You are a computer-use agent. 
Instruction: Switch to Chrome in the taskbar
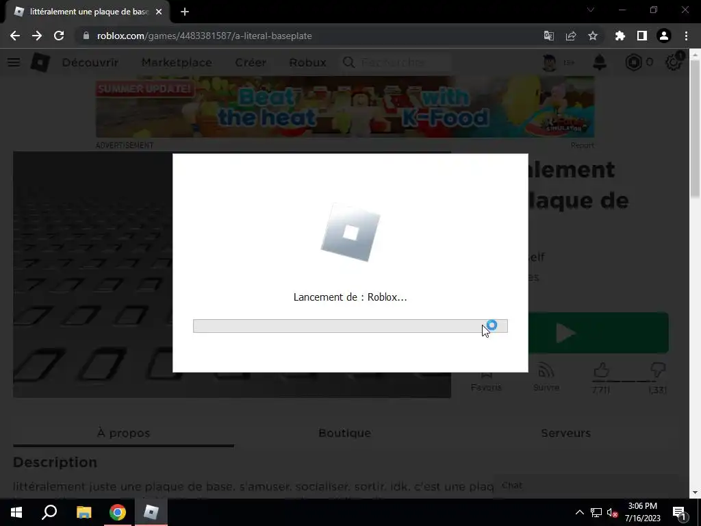click(118, 512)
